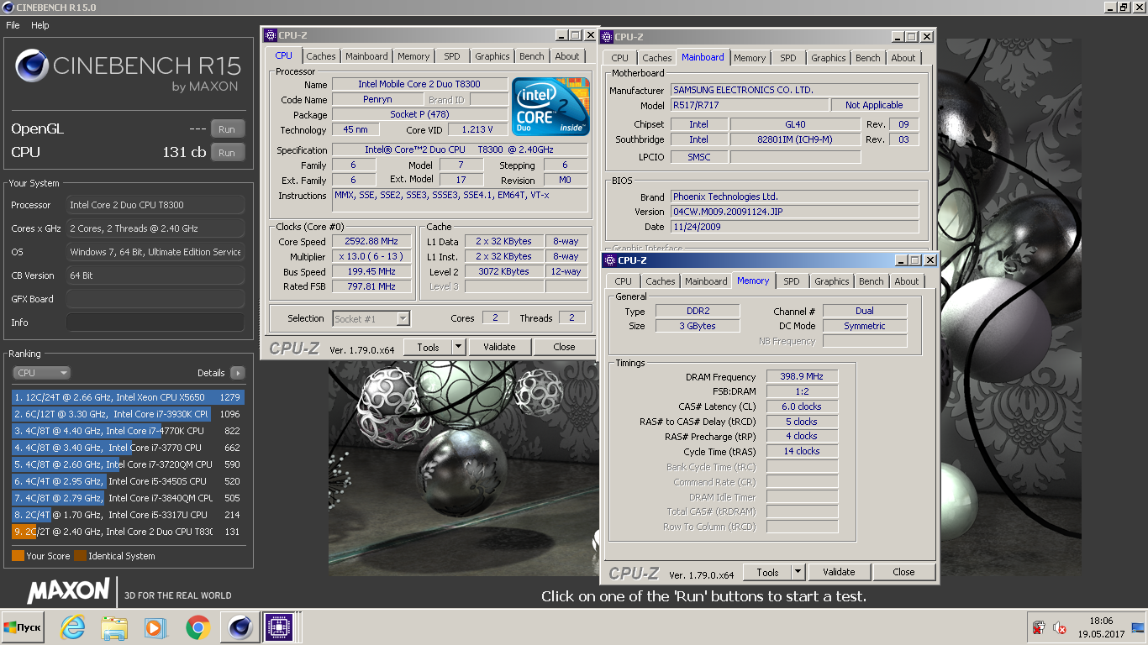Click the taskbar clock showing 18:06
The width and height of the screenshot is (1148, 645).
(x=1101, y=621)
